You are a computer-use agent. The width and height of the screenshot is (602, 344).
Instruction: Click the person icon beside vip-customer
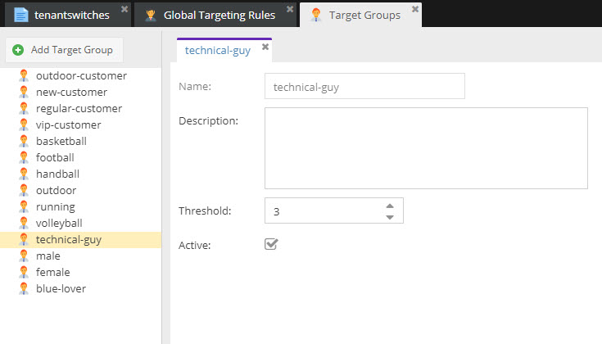point(24,124)
